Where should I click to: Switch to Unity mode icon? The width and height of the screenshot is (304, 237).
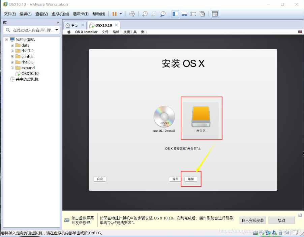pos(202,14)
